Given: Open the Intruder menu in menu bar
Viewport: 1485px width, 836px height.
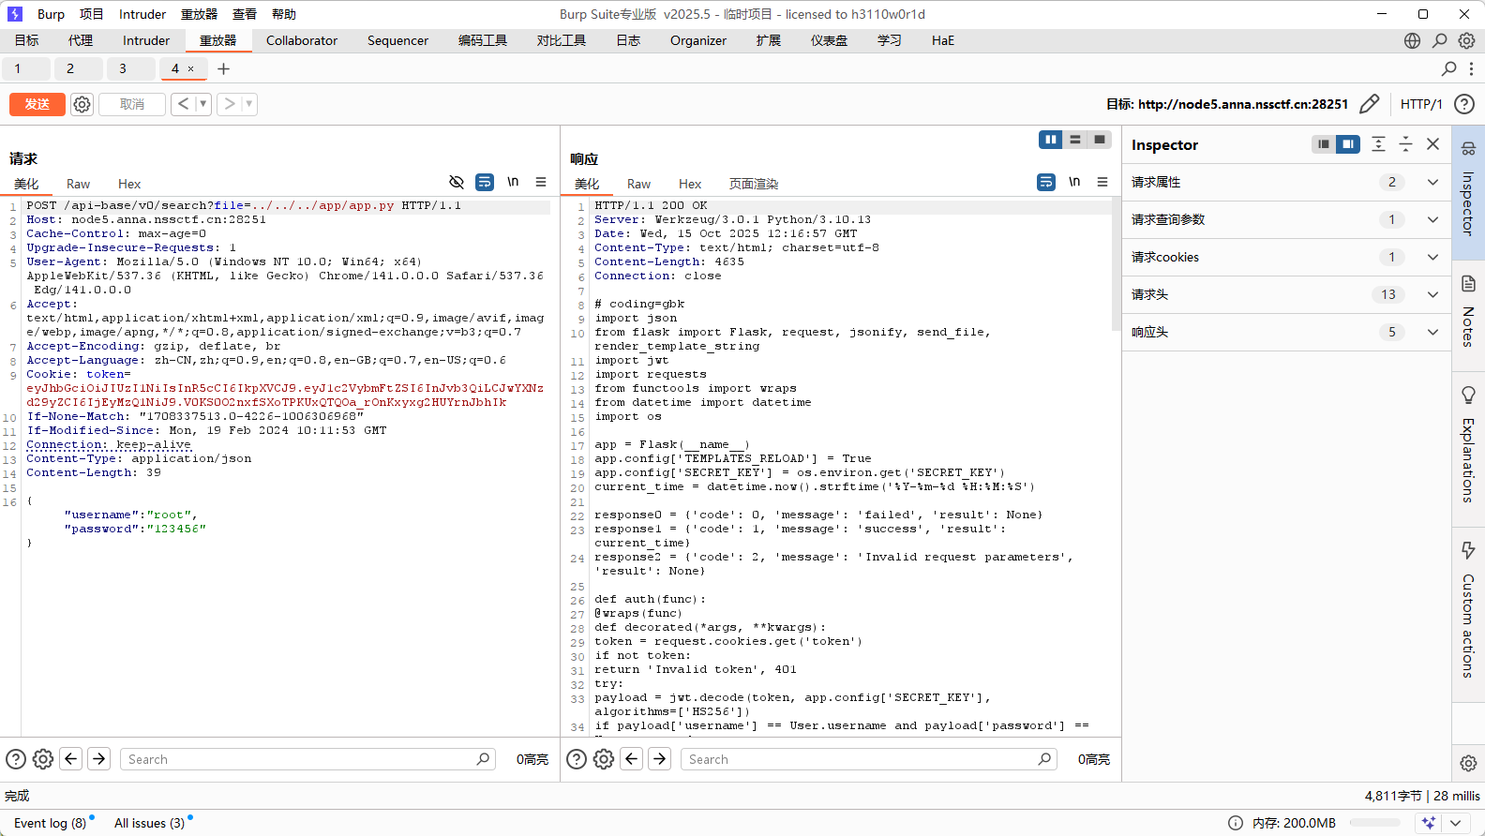Looking at the screenshot, I should point(142,14).
